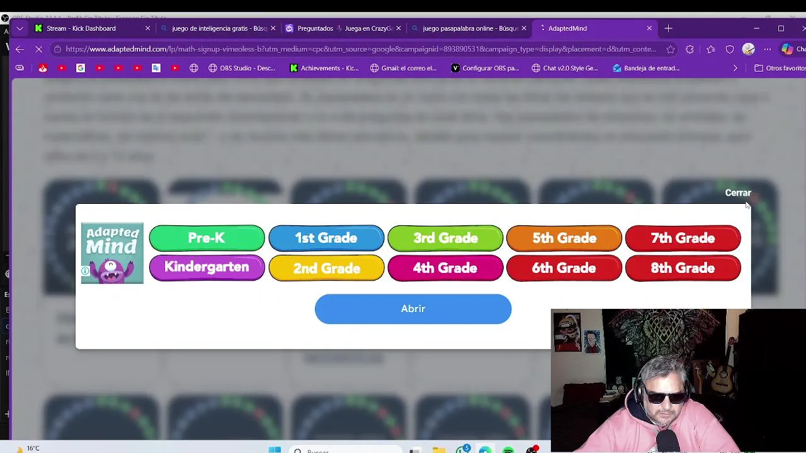Choose the Kindergarten grade button
Image resolution: width=806 pixels, height=453 pixels.
(207, 267)
